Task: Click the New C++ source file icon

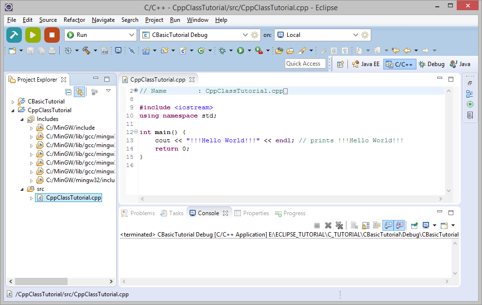Action: [x=183, y=51]
